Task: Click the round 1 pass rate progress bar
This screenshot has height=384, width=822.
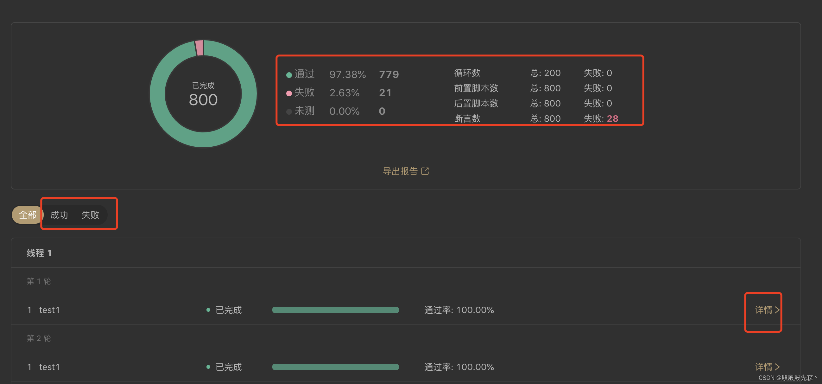Action: 335,310
